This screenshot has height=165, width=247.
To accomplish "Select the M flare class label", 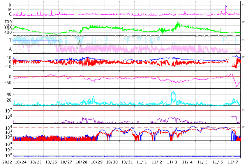I will click(x=10, y=10).
